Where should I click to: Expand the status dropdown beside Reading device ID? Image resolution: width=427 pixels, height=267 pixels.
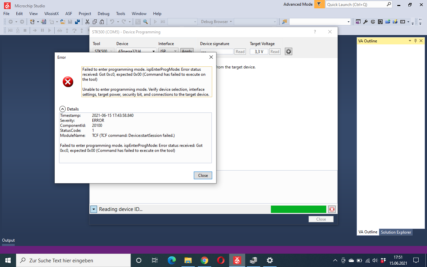(94, 209)
